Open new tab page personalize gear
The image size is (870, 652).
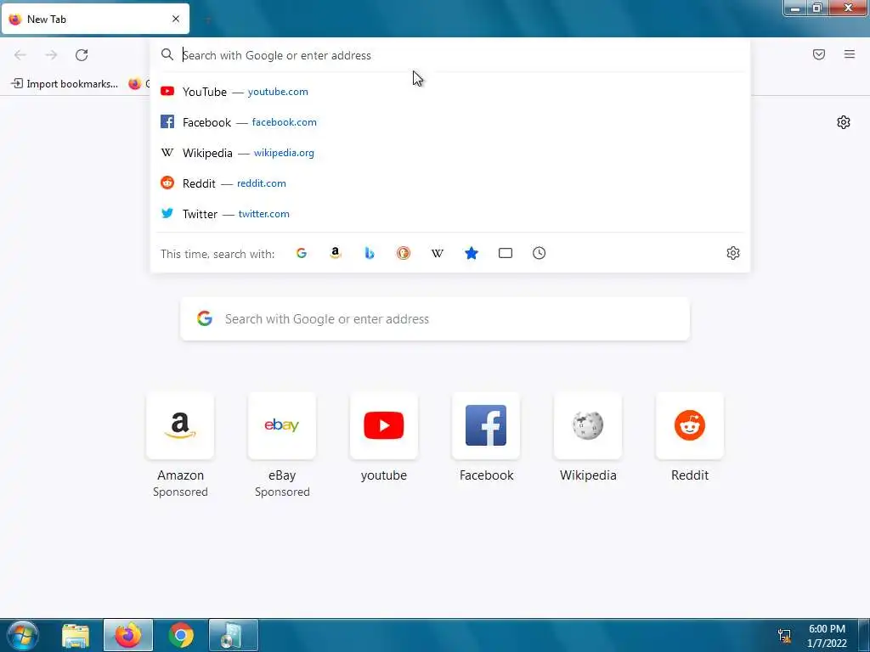(x=844, y=122)
